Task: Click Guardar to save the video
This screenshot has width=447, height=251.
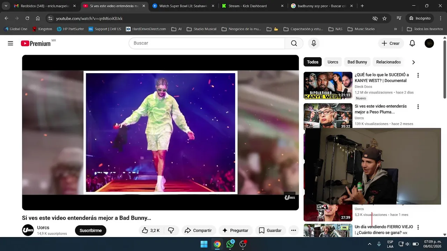Action: tap(270, 230)
